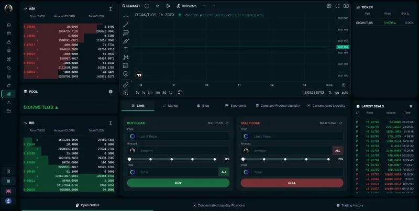Open the blue Telos network icon
The height and width of the screenshot is (211, 419).
point(8,201)
